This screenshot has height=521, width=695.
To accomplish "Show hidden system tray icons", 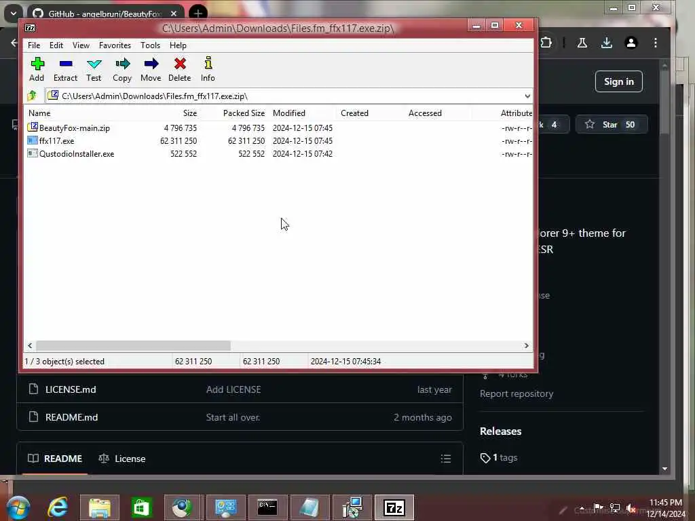I will pyautogui.click(x=582, y=508).
